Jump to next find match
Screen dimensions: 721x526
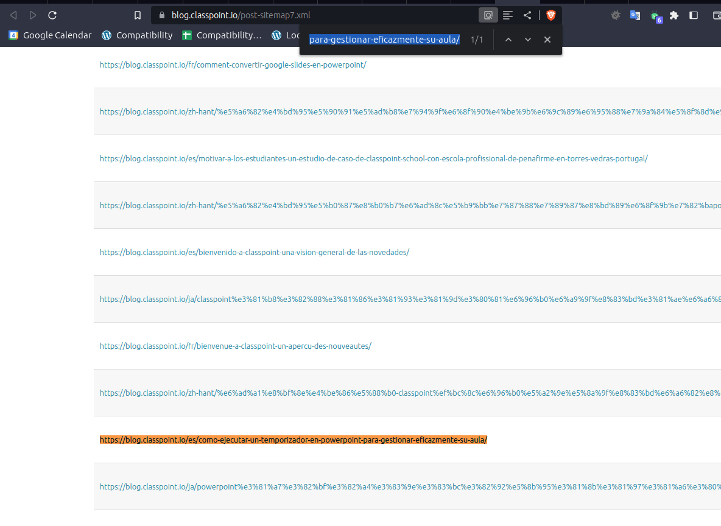pos(528,40)
